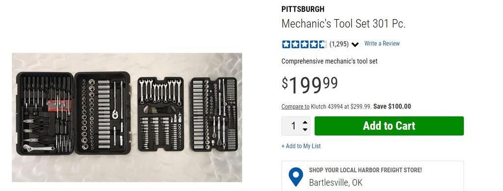The width and height of the screenshot is (503, 191).
Task: Click the combination wrench tray in the product photo
Action: 161,114
